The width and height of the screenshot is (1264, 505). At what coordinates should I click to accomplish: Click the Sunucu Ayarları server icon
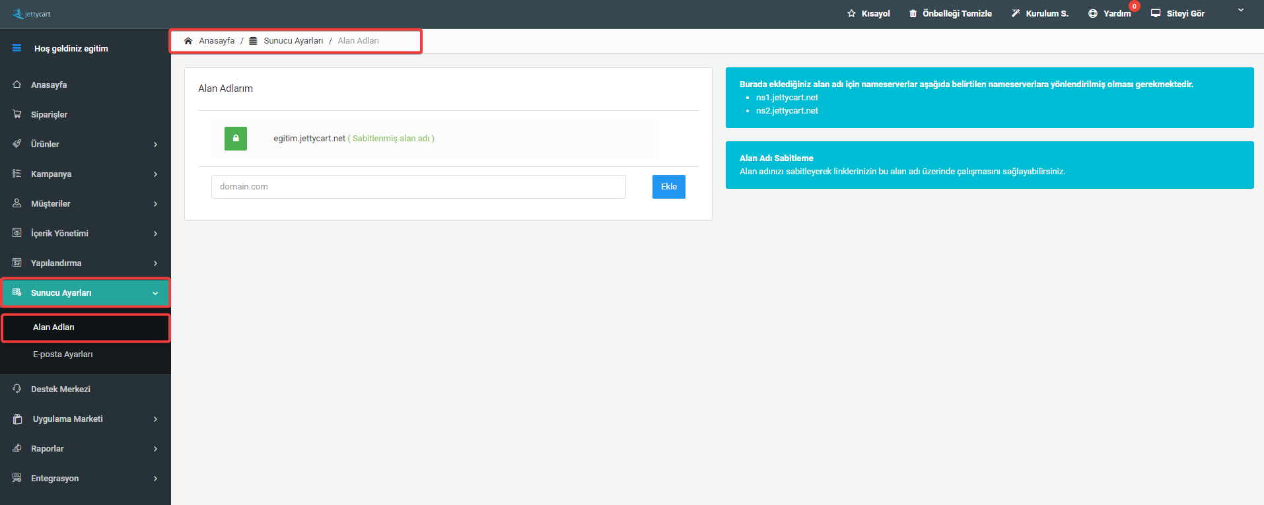[17, 292]
